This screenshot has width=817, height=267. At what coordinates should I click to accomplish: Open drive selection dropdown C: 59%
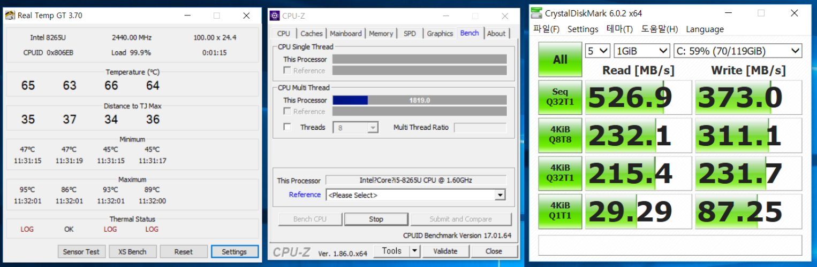(737, 51)
